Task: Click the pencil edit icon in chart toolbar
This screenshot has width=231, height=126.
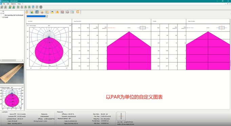Action: coord(27,12)
